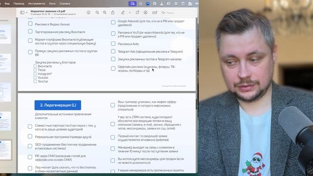The width and height of the screenshot is (313, 176).
Task: Rotate the page with the rotate icon
Action: (x=137, y=12)
